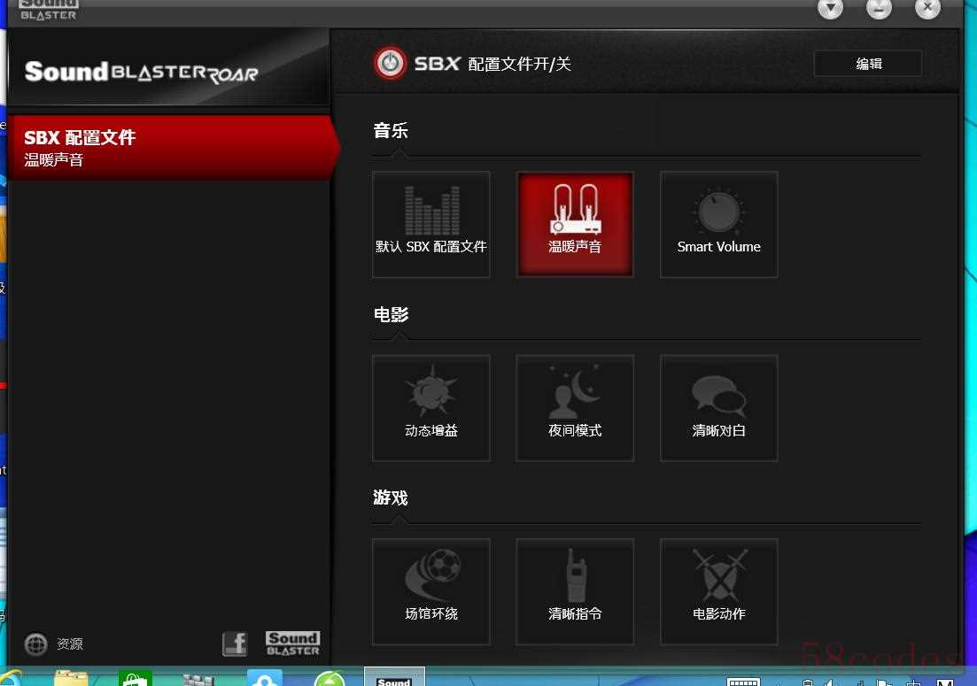Image resolution: width=977 pixels, height=686 pixels.
Task: Minimize the Sound Blaster window
Action: [879, 7]
